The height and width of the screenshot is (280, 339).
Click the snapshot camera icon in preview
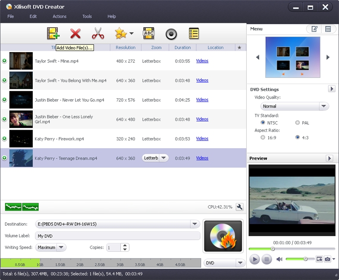tap(328, 259)
